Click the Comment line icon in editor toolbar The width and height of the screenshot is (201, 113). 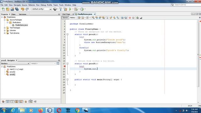[x=138, y=18]
